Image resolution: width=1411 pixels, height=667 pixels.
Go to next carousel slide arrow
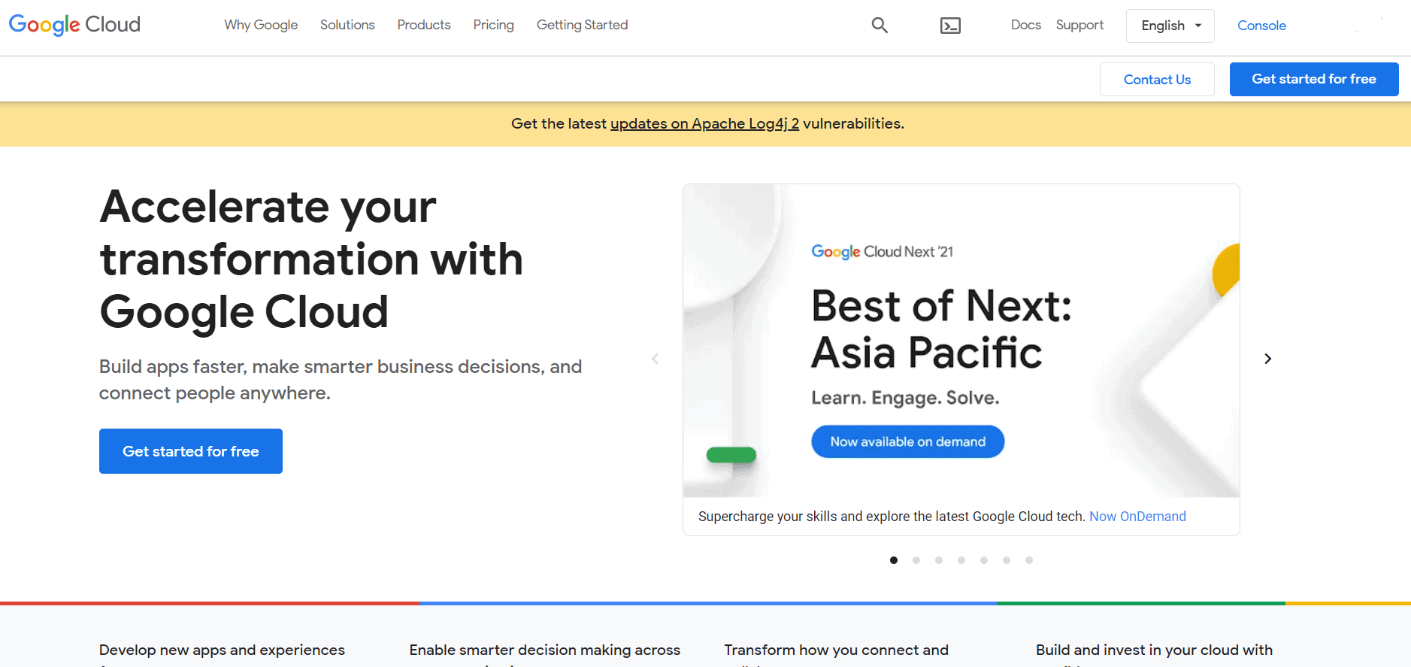1267,359
